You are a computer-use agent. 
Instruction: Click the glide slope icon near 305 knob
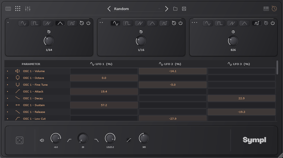129,140
